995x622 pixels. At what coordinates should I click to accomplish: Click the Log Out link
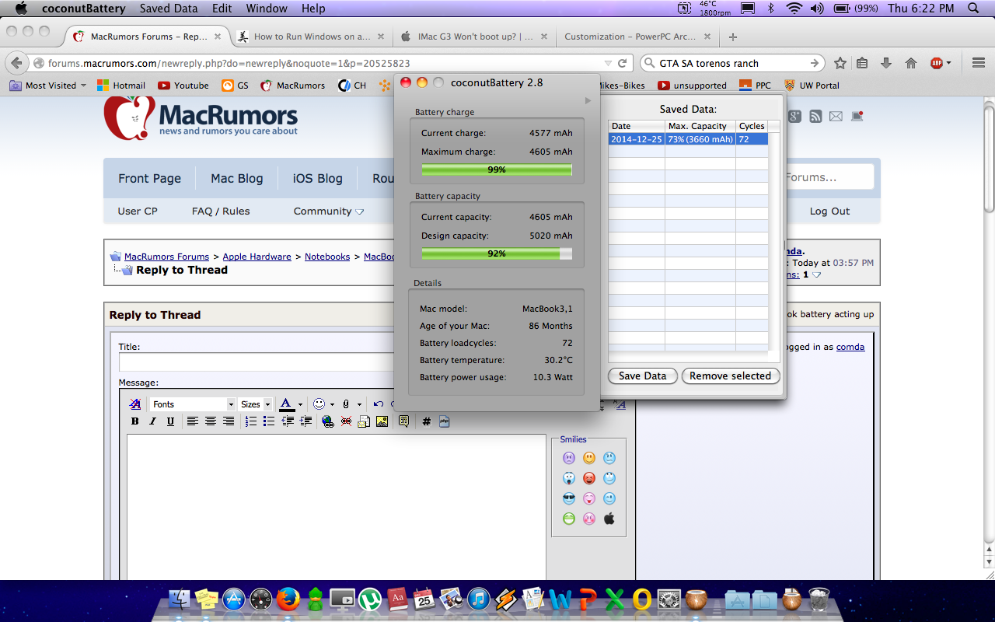829,211
